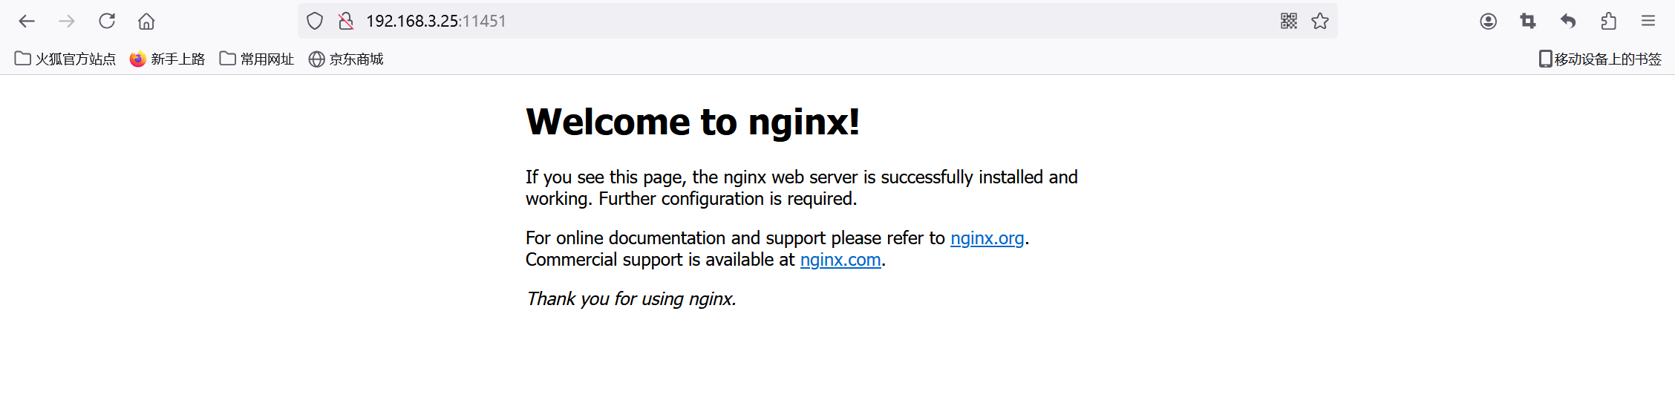
Task: Open the Firefox home page
Action: (x=146, y=21)
